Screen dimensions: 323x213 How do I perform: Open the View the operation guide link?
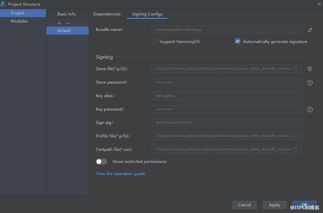tap(120, 174)
